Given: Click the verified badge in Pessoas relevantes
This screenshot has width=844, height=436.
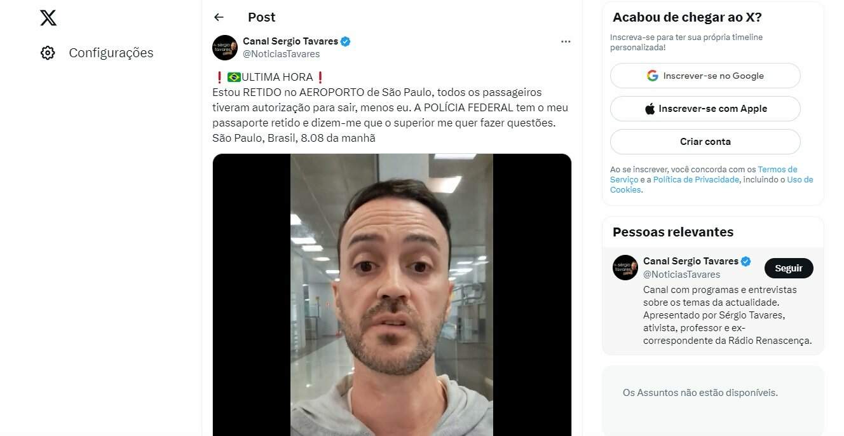Looking at the screenshot, I should pos(746,261).
